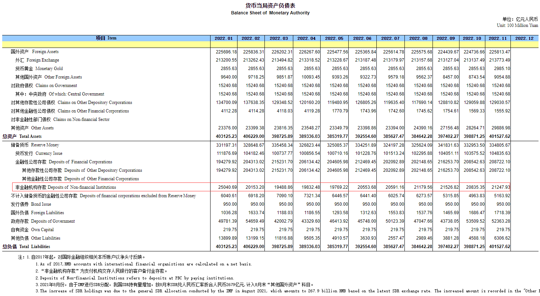Screen dimensions: 540x296
Task: Click Foreign Exchange value 213773.49
Action: tap(499, 60)
